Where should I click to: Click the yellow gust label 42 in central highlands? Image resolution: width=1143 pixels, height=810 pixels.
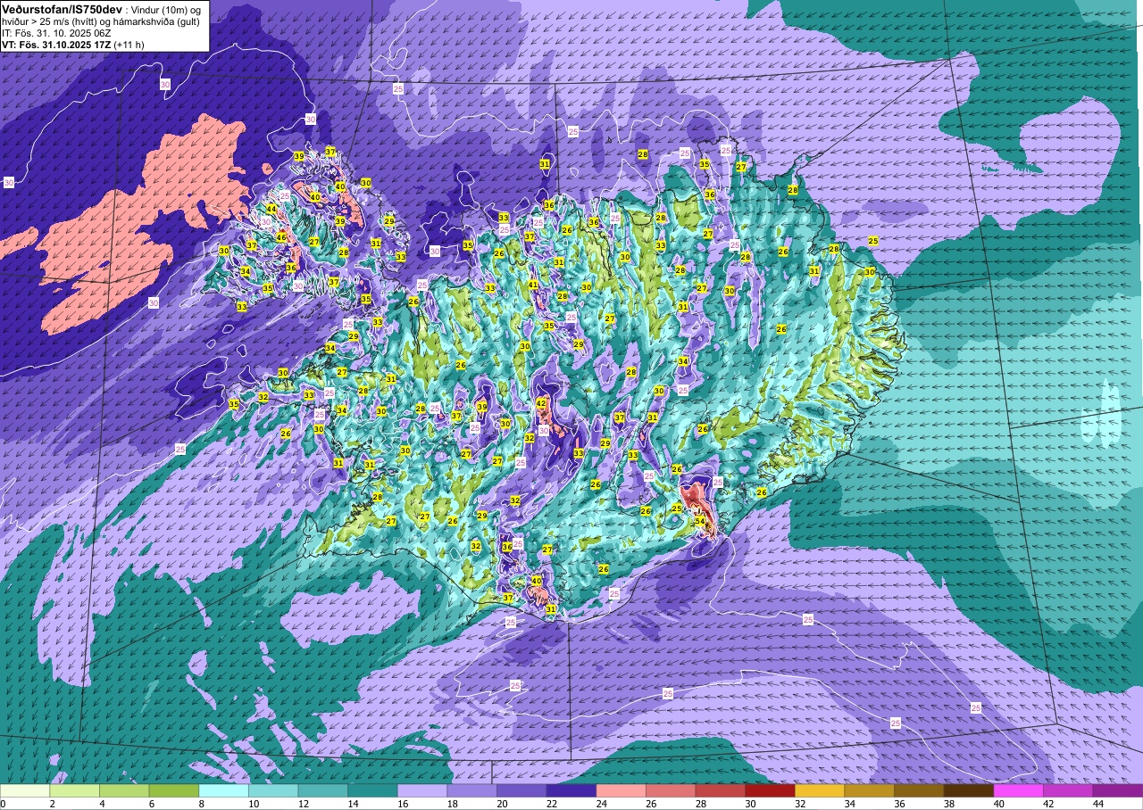(x=541, y=403)
